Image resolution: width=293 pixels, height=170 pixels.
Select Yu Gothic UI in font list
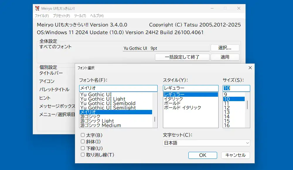(x=116, y=94)
